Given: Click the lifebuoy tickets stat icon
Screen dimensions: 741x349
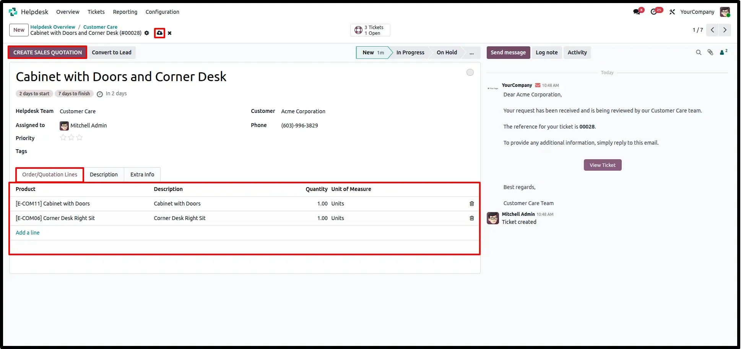Looking at the screenshot, I should (358, 30).
